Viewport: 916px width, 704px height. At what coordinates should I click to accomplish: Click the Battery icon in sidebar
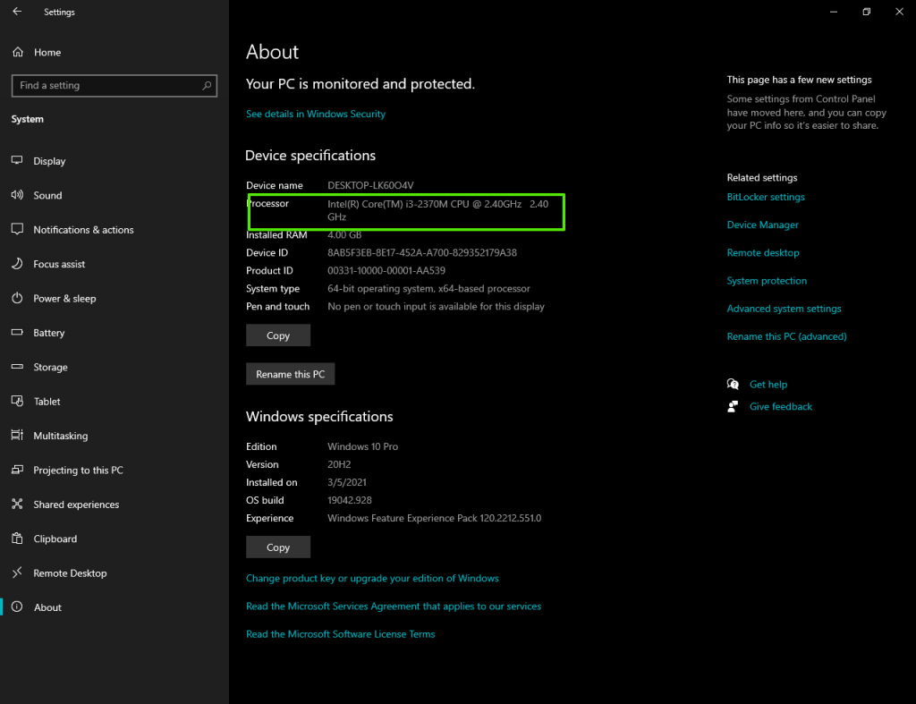coord(18,332)
